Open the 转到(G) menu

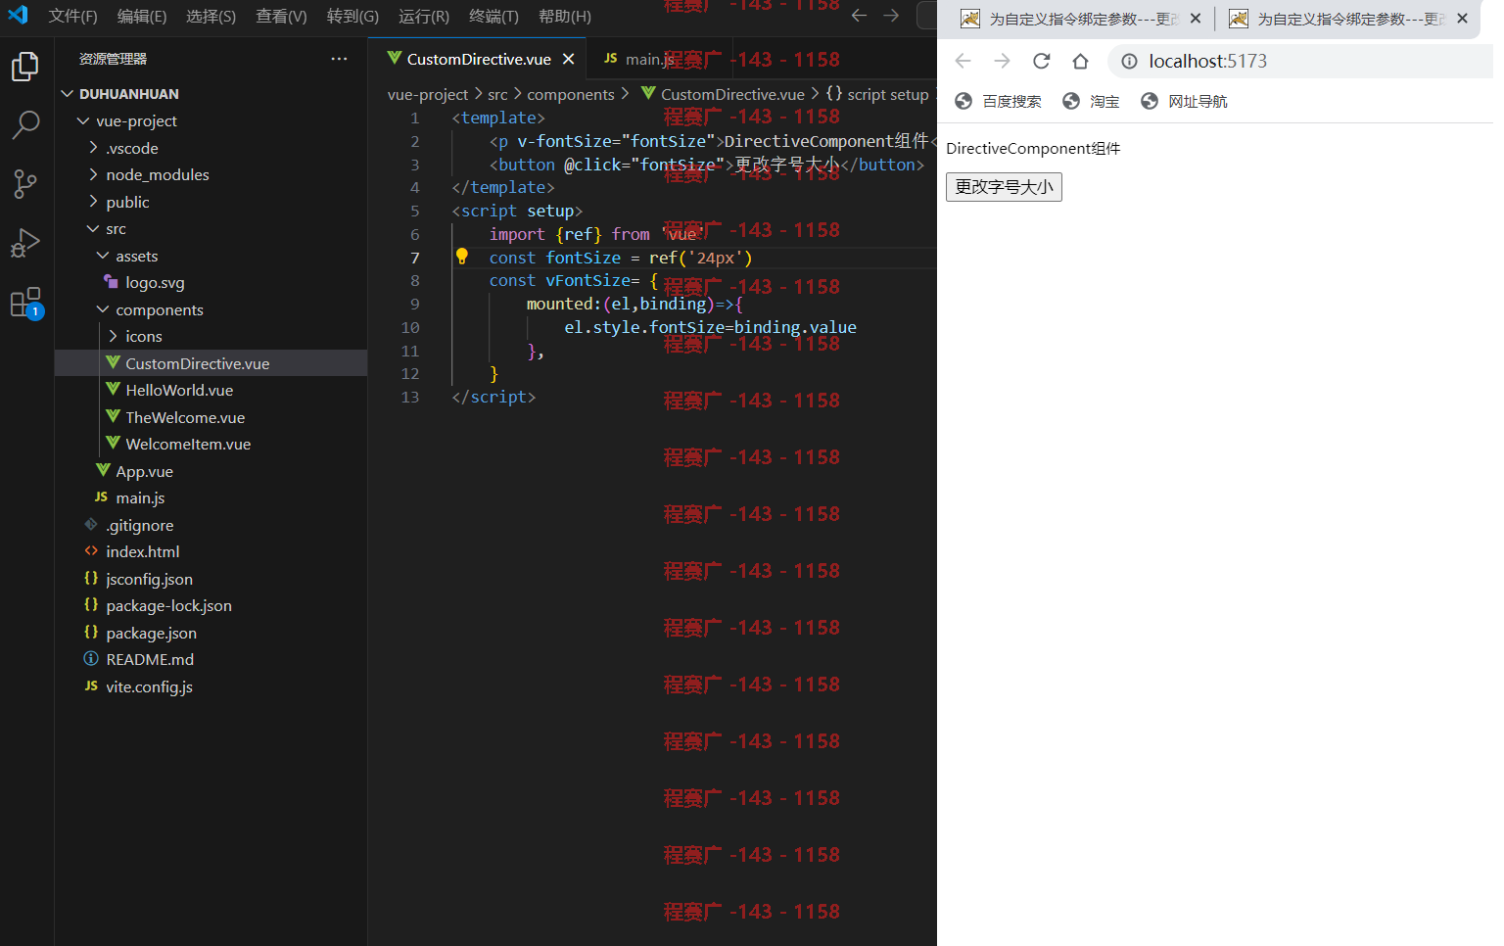click(352, 17)
